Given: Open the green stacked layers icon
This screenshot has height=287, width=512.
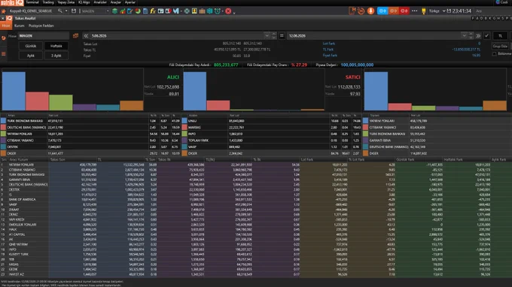Looking at the screenshot, I should click(x=114, y=11).
